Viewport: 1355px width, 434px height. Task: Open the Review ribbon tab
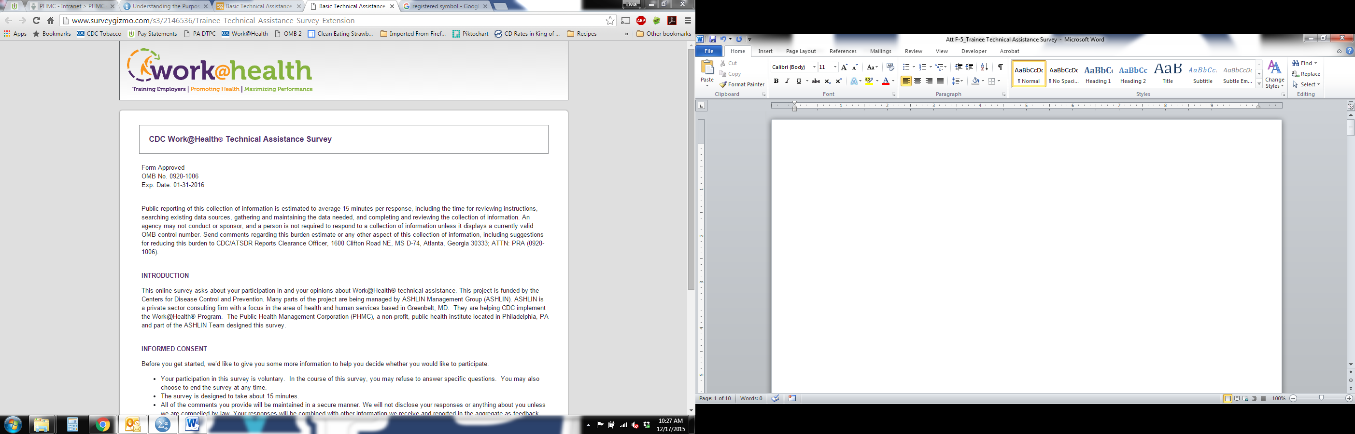pyautogui.click(x=913, y=51)
